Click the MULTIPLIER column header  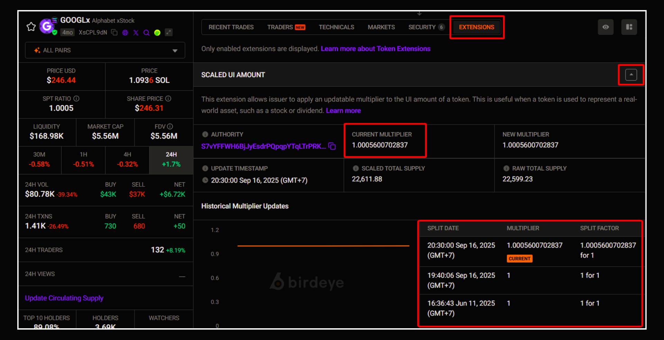(523, 228)
